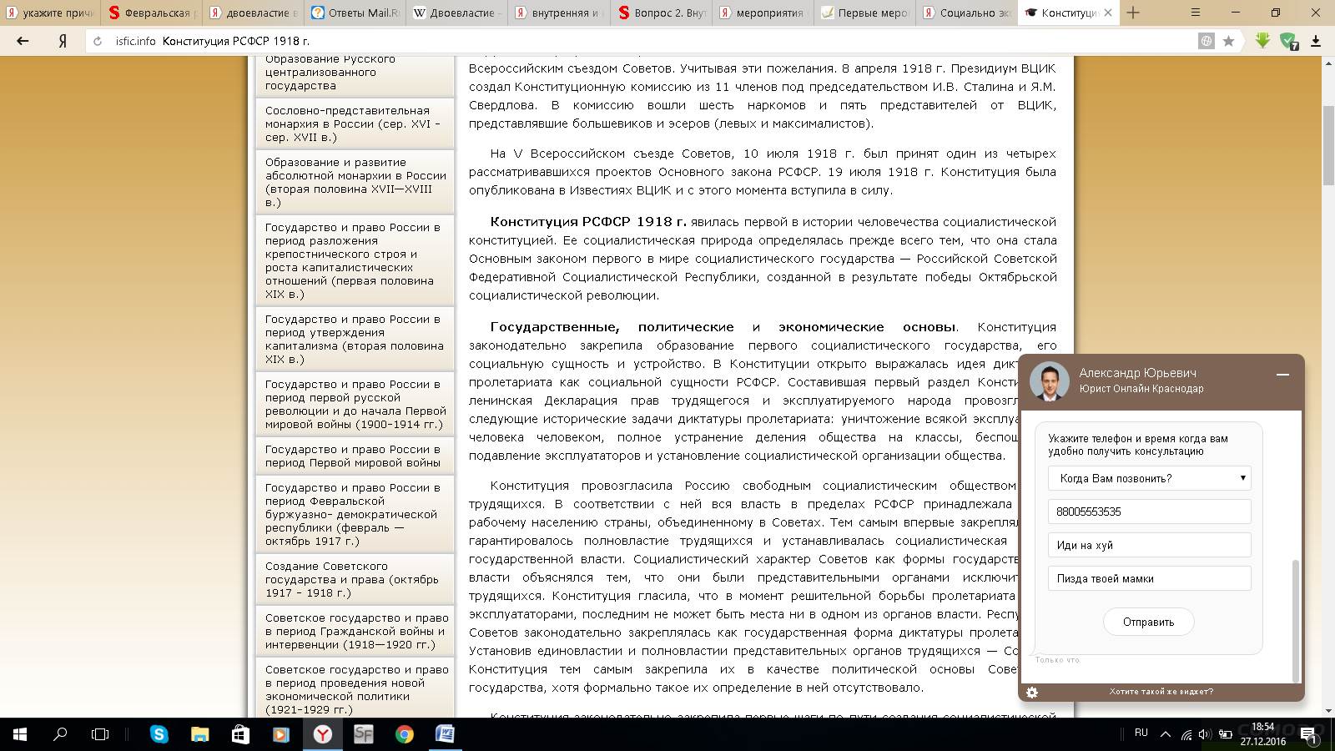Open 'Создание Советского государства и права' link

click(352, 579)
